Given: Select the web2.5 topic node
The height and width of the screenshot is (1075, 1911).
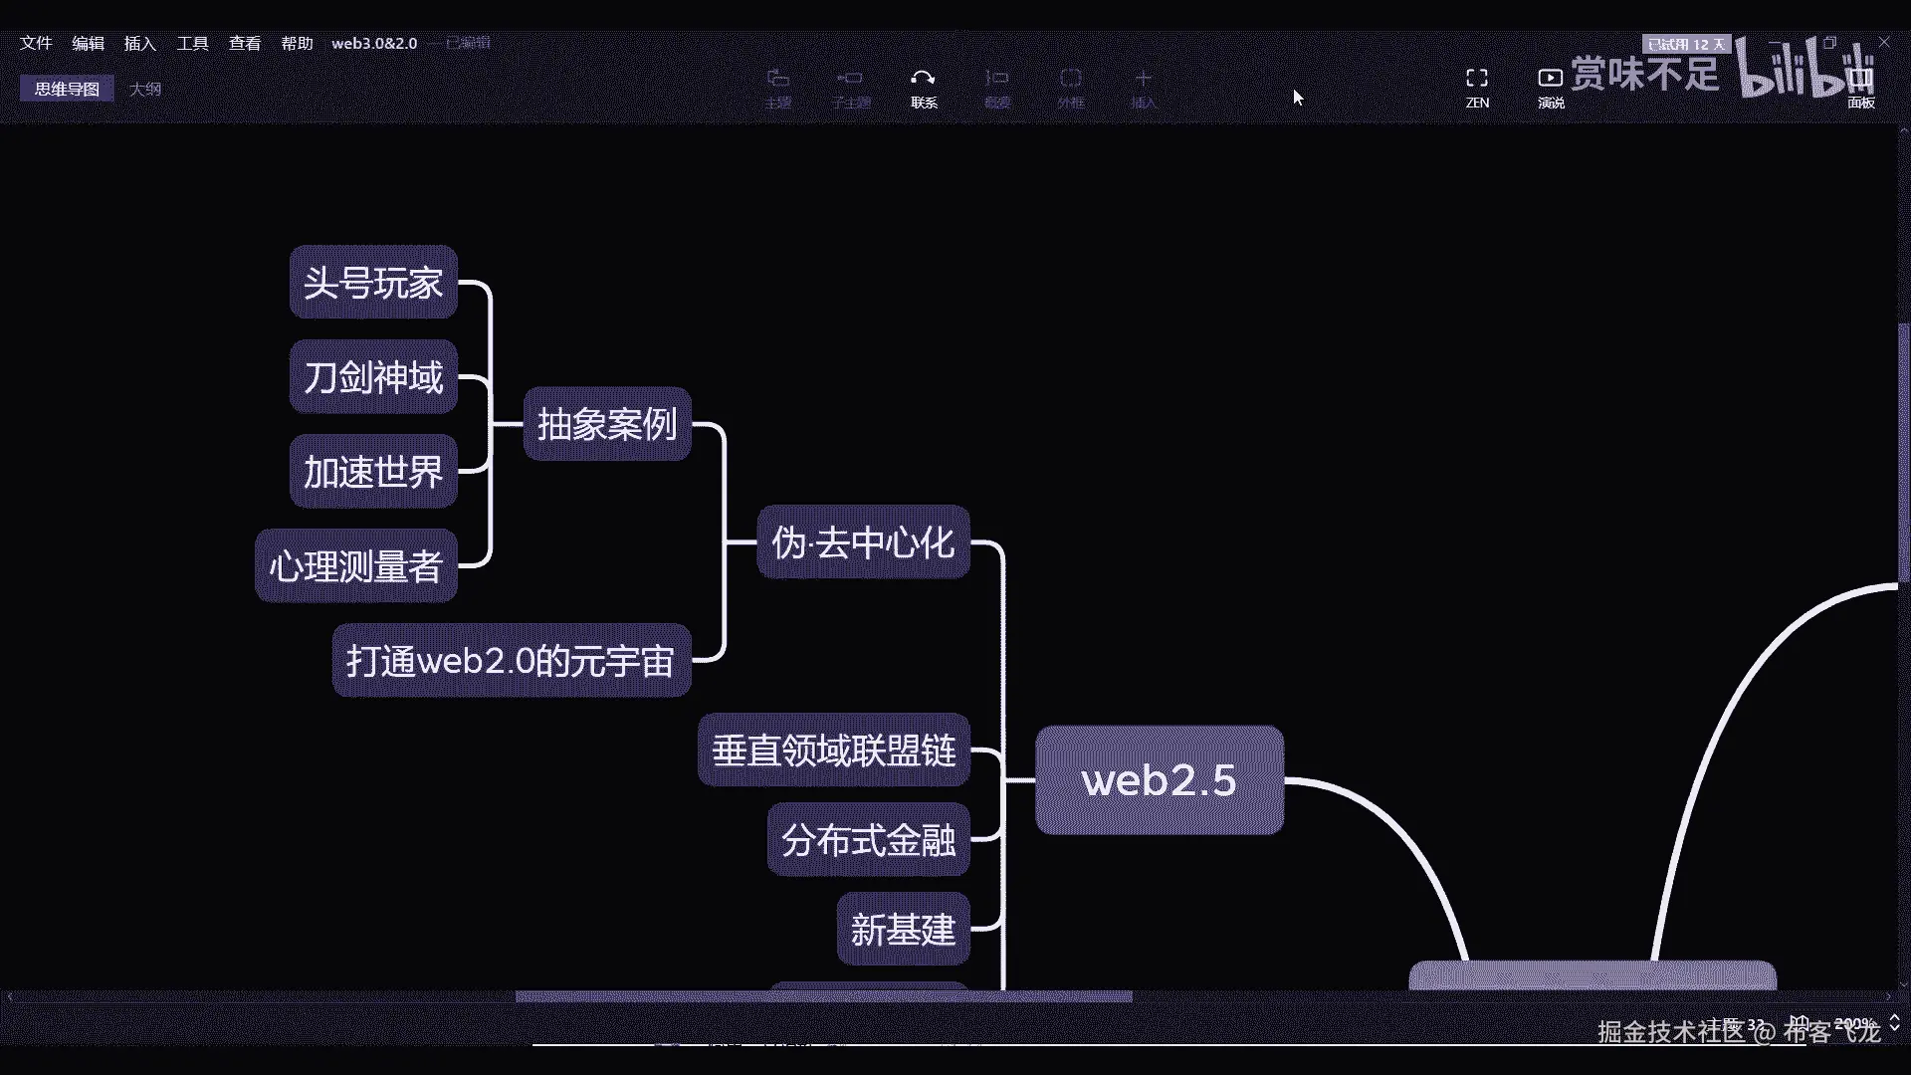Looking at the screenshot, I should (1160, 780).
